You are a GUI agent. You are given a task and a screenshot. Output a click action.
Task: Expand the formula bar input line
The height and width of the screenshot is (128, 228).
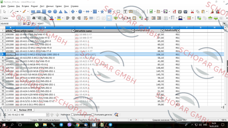tap(224, 24)
